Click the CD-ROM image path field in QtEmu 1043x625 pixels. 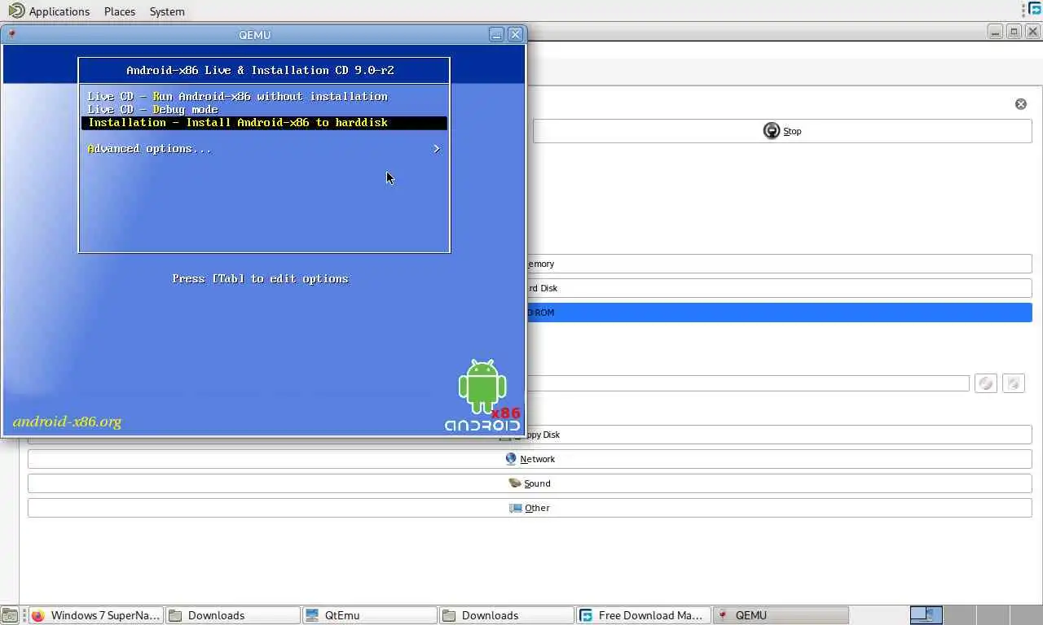point(748,383)
